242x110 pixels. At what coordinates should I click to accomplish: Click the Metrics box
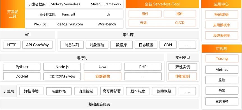(x=222, y=69)
